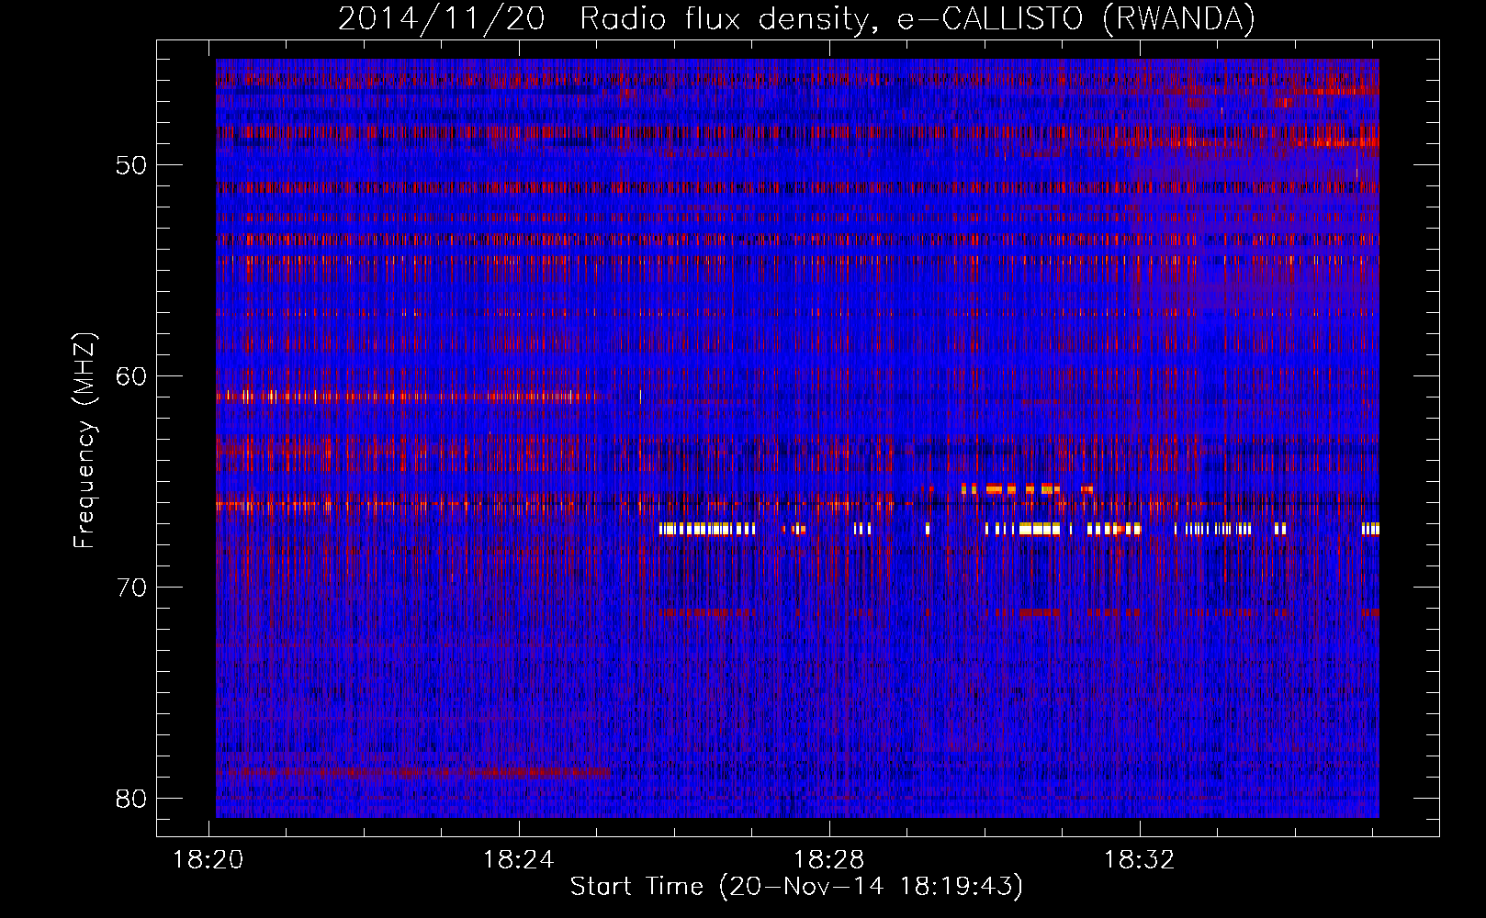Click the '18:28' time tick label
This screenshot has width=1486, height=918.
coord(828,860)
